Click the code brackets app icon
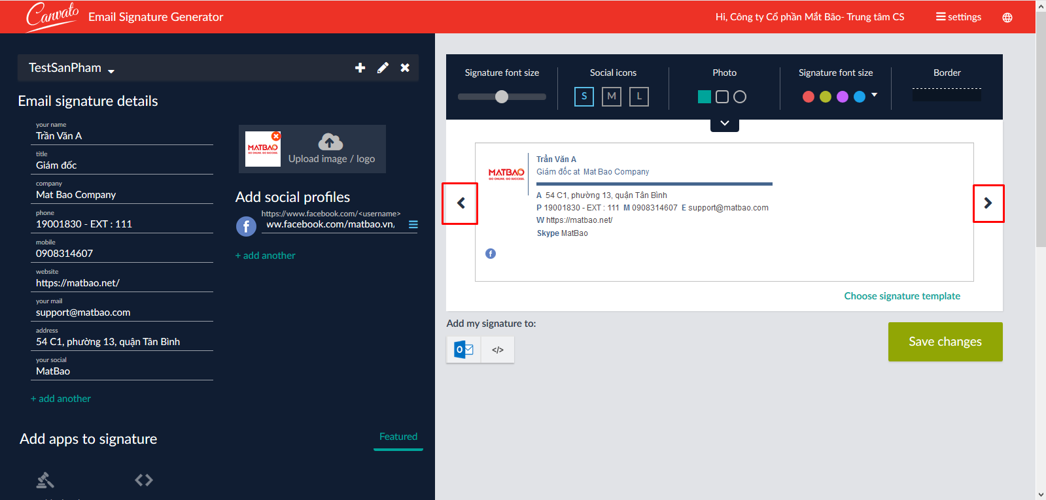The height and width of the screenshot is (500, 1046). coord(144,480)
